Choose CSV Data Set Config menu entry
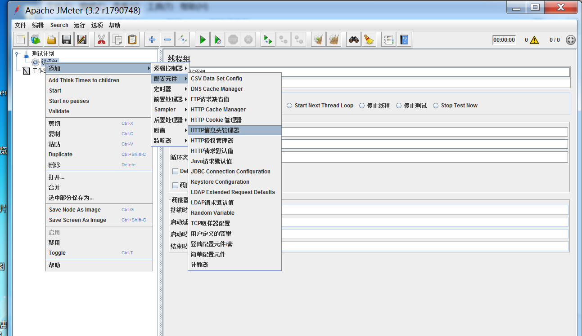 point(235,79)
